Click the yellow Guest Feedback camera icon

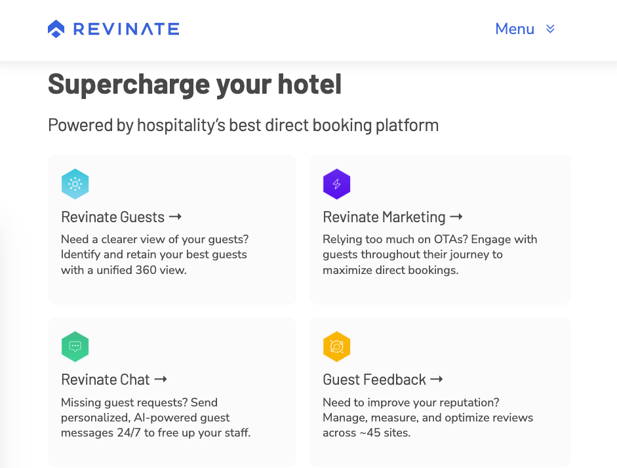(x=336, y=347)
